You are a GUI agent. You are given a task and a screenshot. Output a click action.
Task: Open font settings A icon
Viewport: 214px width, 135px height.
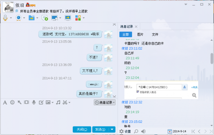click(5, 102)
